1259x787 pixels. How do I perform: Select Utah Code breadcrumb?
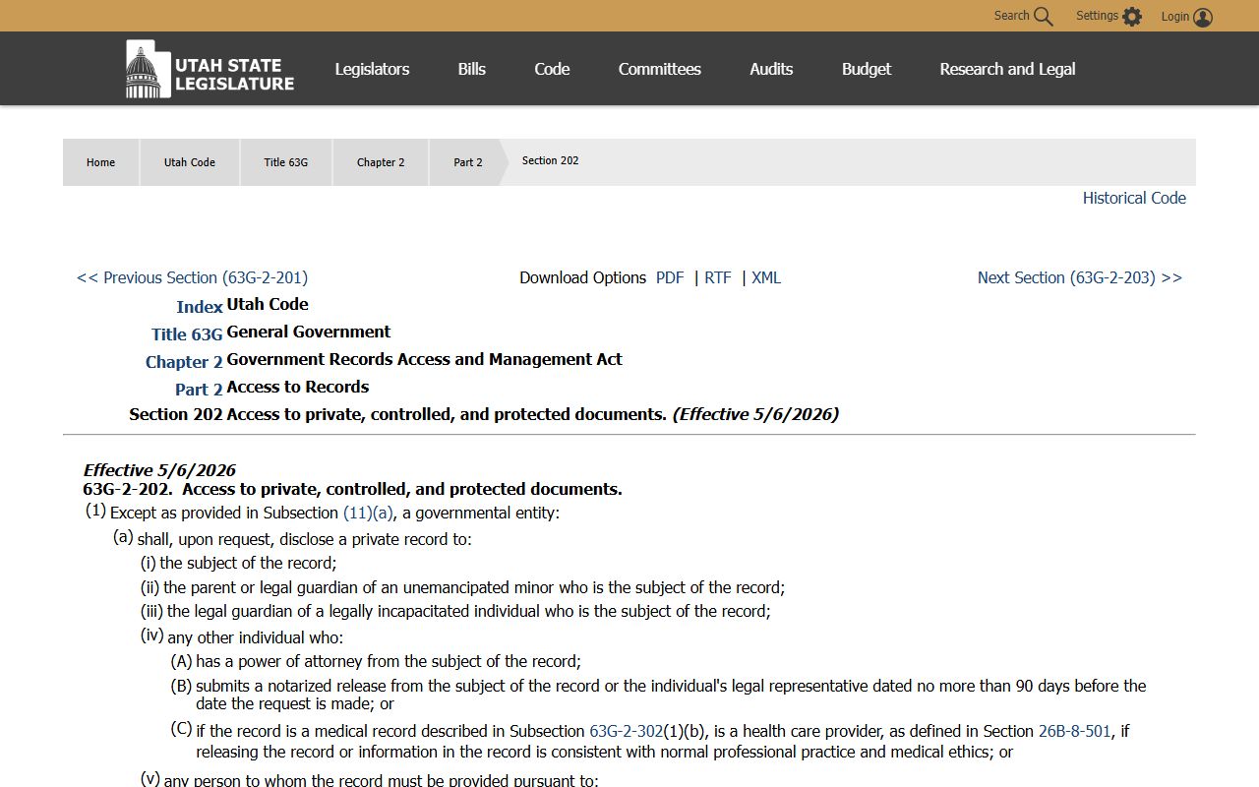point(190,162)
